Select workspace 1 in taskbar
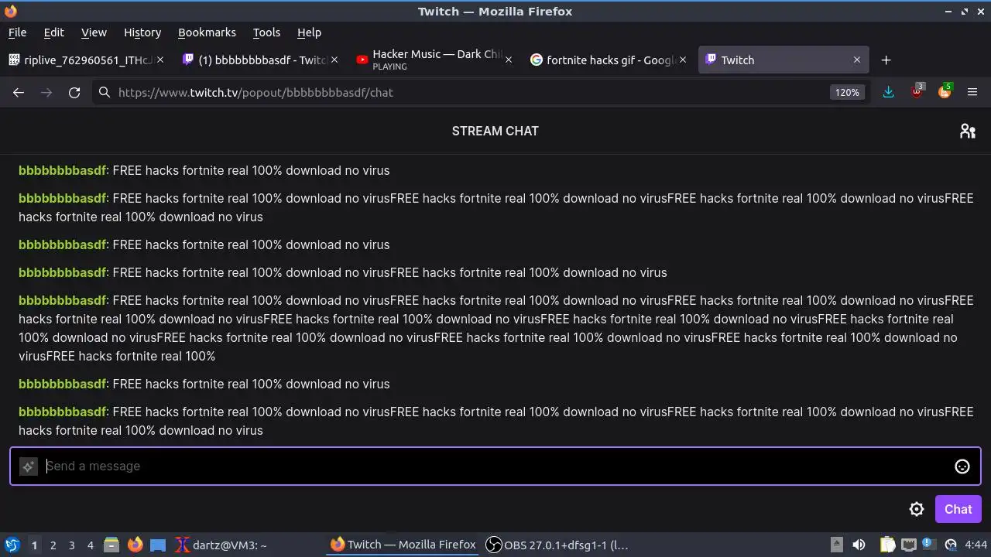 pos(34,545)
